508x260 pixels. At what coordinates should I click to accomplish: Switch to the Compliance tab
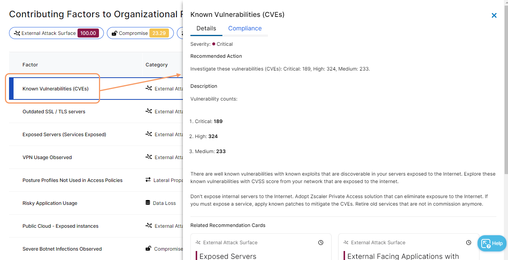(245, 29)
